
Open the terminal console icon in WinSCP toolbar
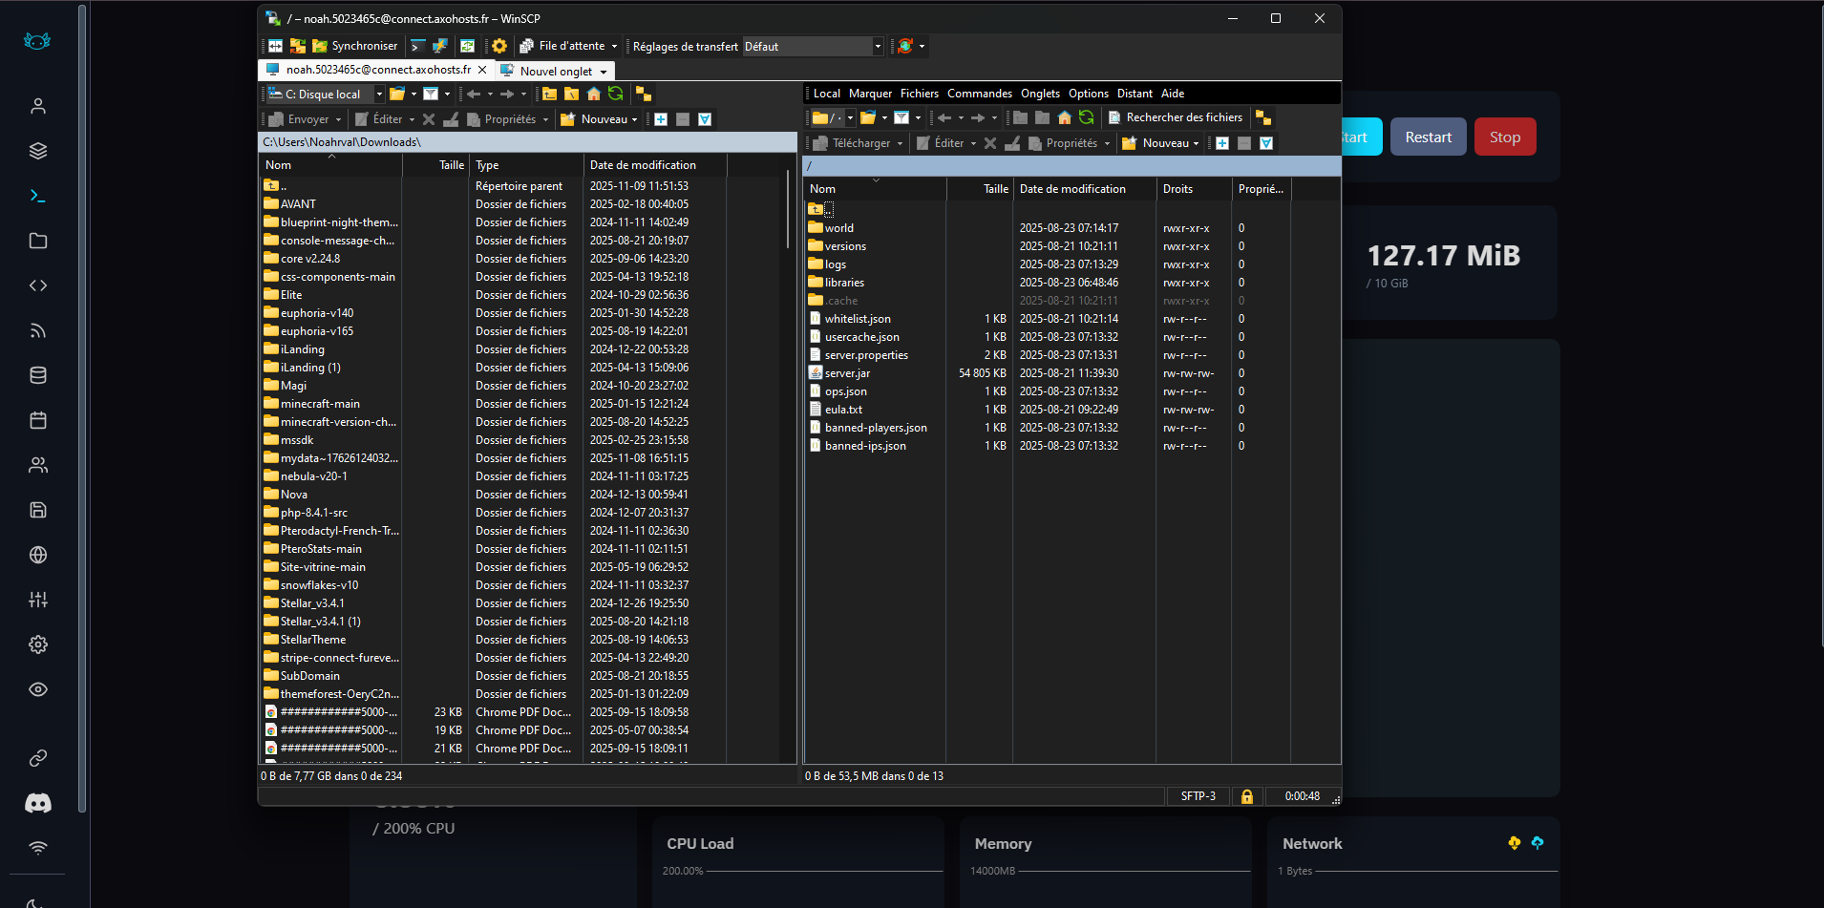pos(417,46)
